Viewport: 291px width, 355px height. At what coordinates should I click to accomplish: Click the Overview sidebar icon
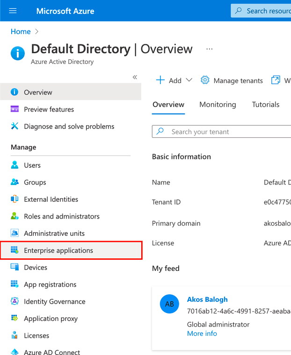point(15,92)
